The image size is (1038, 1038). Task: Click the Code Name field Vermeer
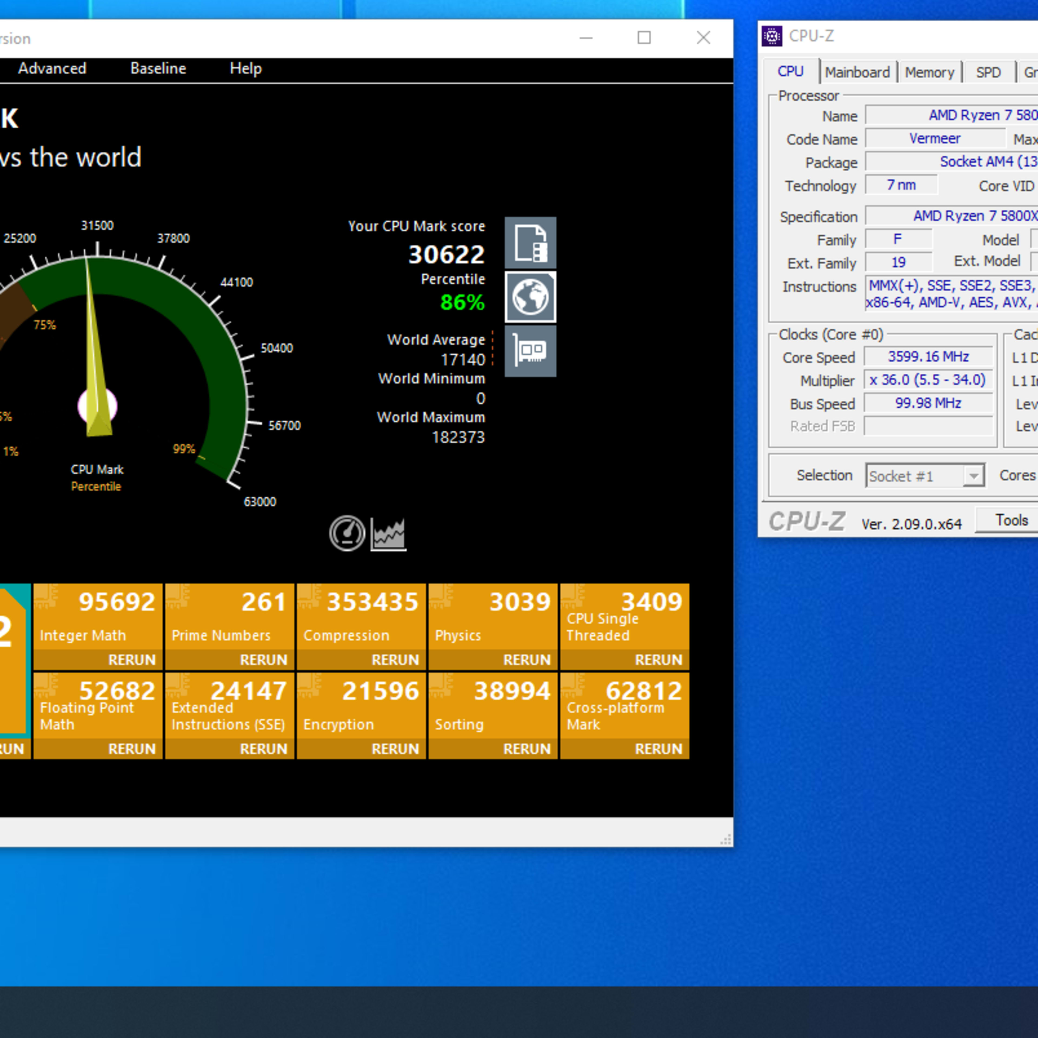tap(935, 138)
